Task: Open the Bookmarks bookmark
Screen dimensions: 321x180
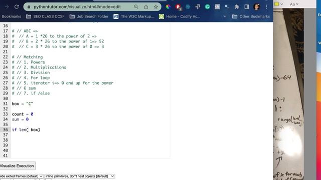Action: (12, 16)
